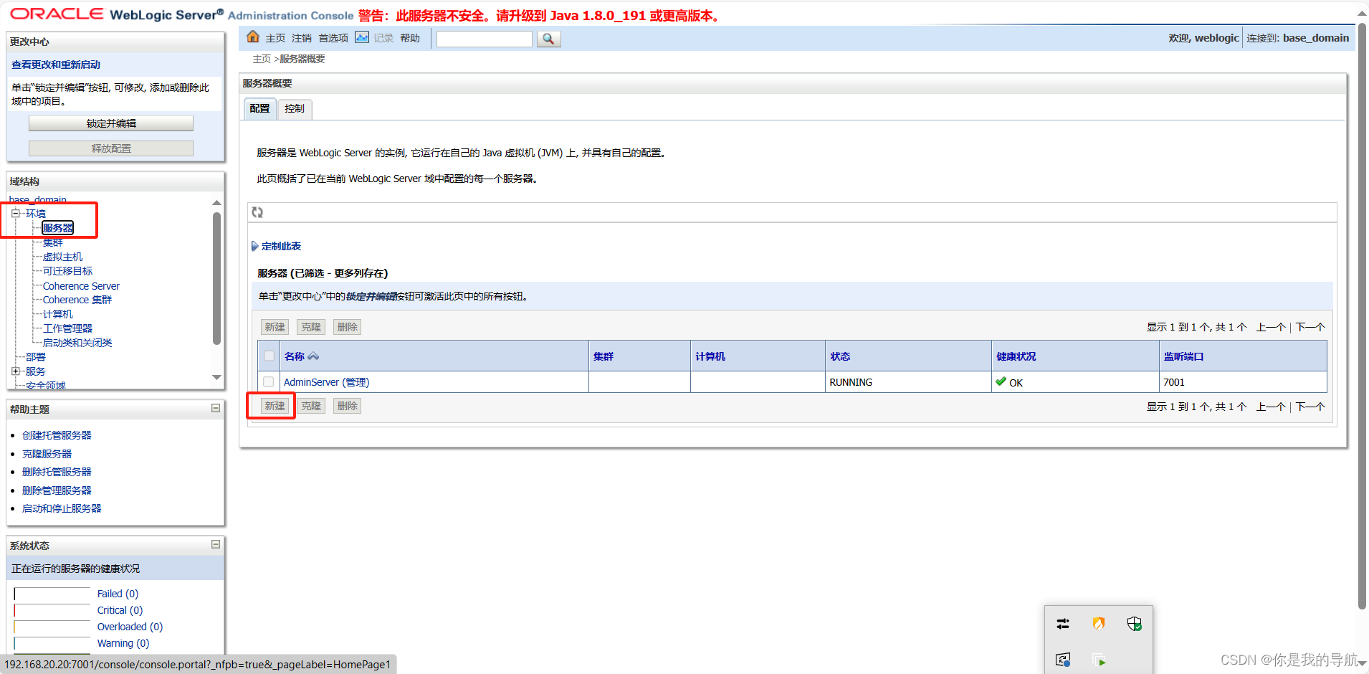Collapse the 帮助主题 panel

(215, 408)
